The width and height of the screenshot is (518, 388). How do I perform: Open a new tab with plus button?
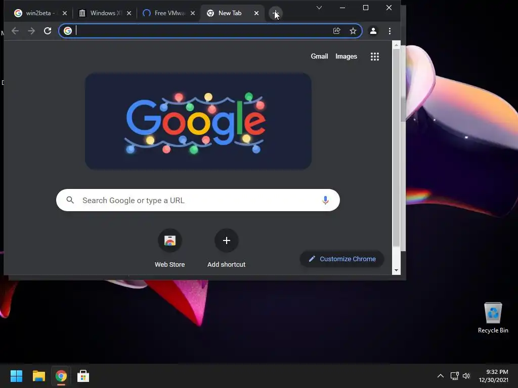(x=276, y=14)
